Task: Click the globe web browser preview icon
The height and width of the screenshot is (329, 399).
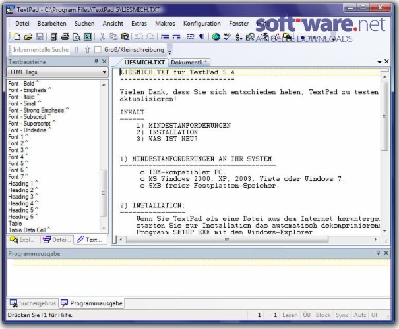Action: point(216,37)
